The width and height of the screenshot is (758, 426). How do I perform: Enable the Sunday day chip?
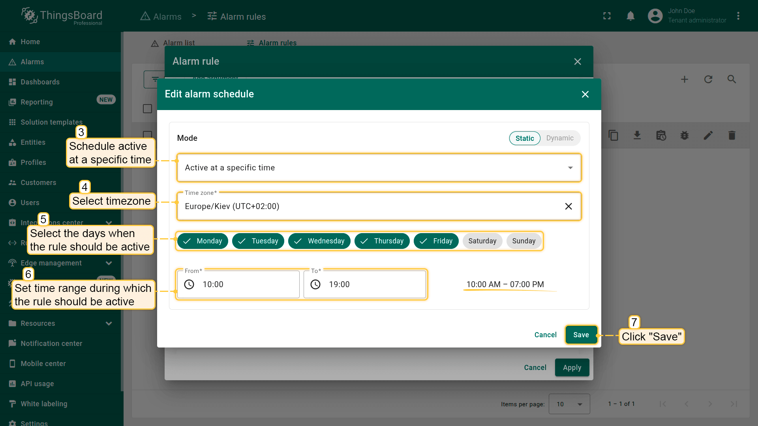[x=523, y=241]
